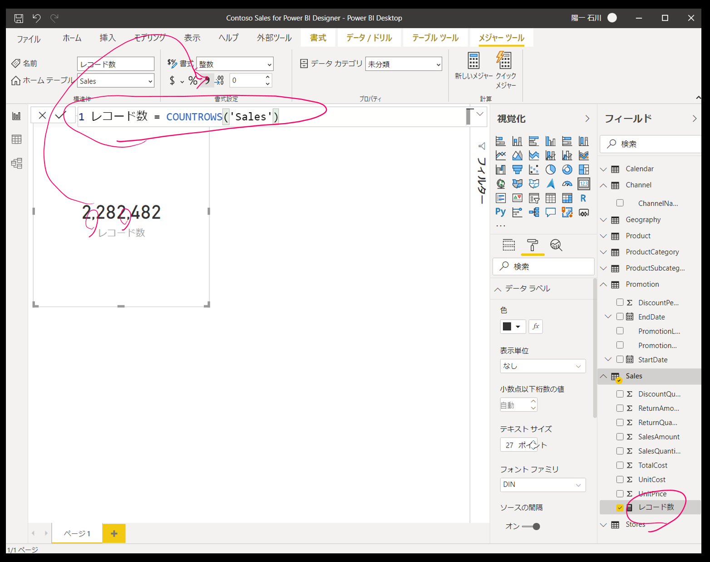Open the 外部ツール ribbon tab
710x562 pixels.
tap(274, 38)
